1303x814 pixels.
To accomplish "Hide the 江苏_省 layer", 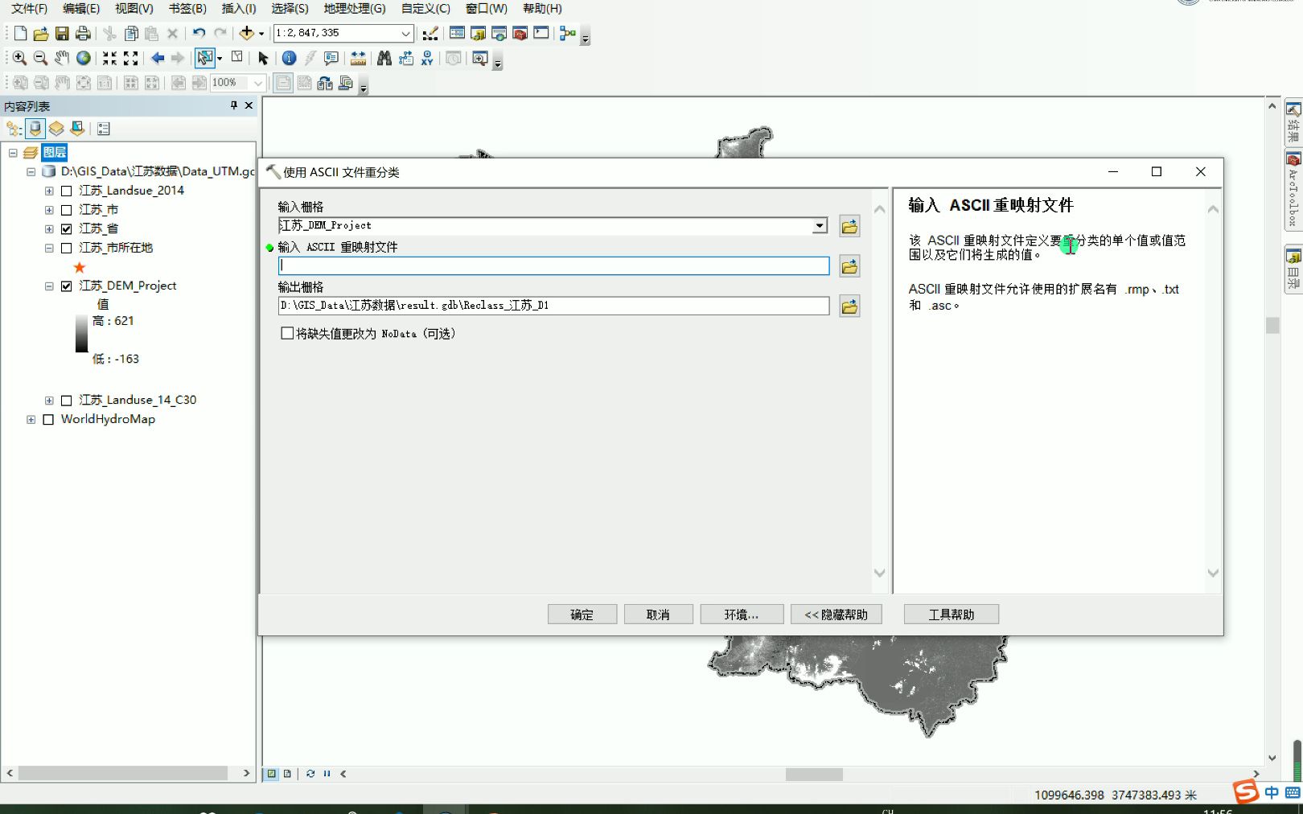I will coord(68,228).
